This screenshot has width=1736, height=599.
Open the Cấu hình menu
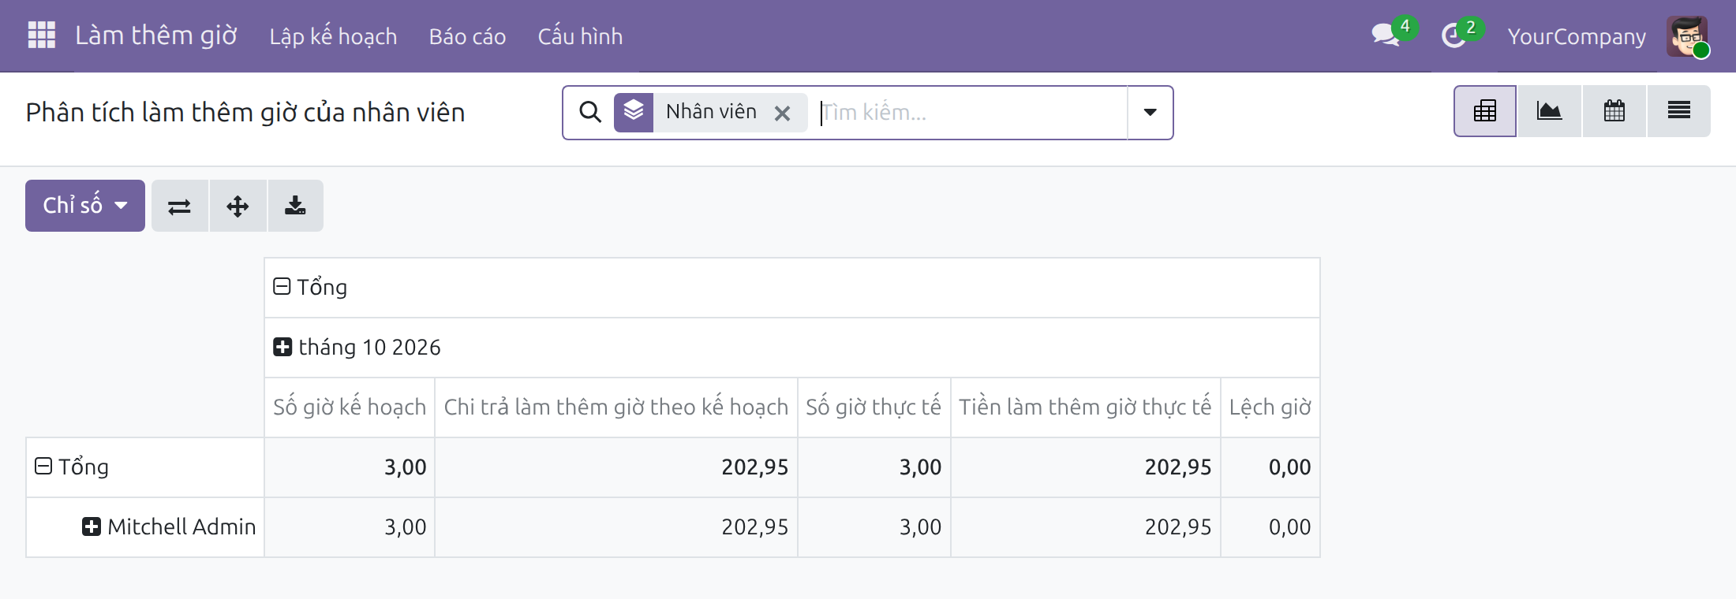580,36
